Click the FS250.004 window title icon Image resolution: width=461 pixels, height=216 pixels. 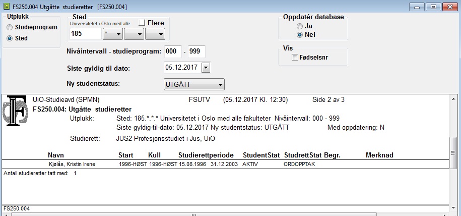pyautogui.click(x=6, y=7)
